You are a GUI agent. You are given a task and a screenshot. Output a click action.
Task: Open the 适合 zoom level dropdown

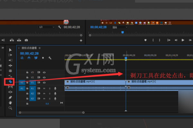[x=120, y=27]
